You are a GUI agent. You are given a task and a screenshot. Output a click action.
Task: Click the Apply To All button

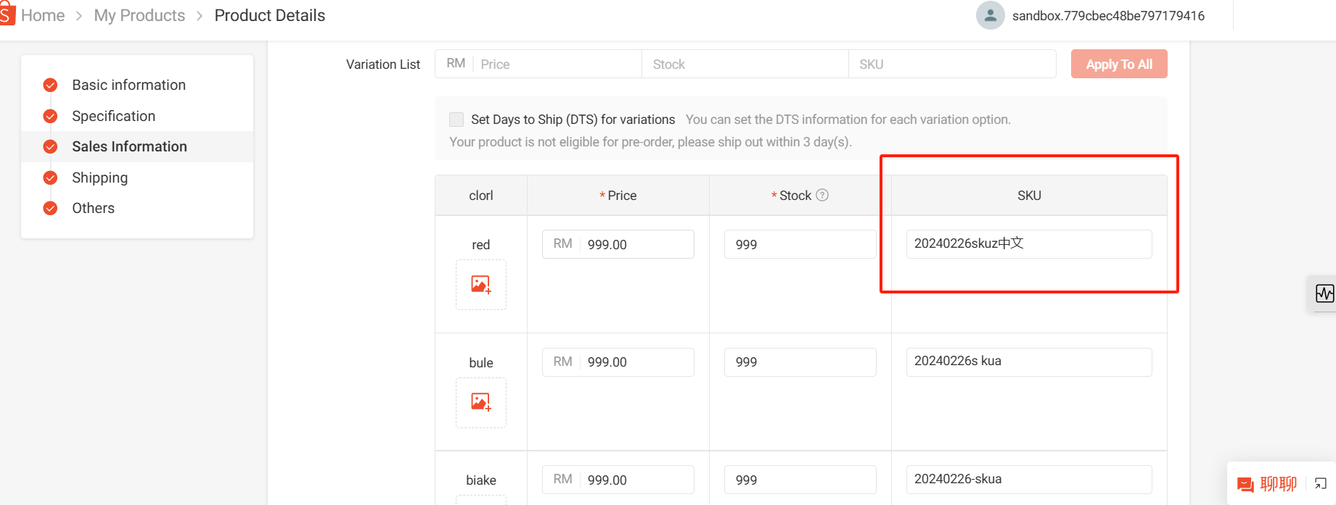tap(1119, 64)
